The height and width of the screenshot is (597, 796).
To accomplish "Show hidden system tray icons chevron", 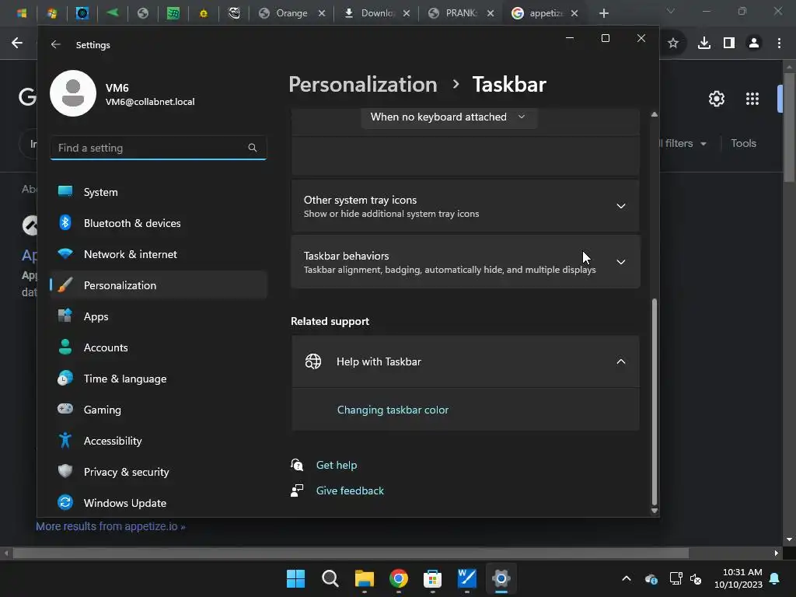I will [x=627, y=578].
